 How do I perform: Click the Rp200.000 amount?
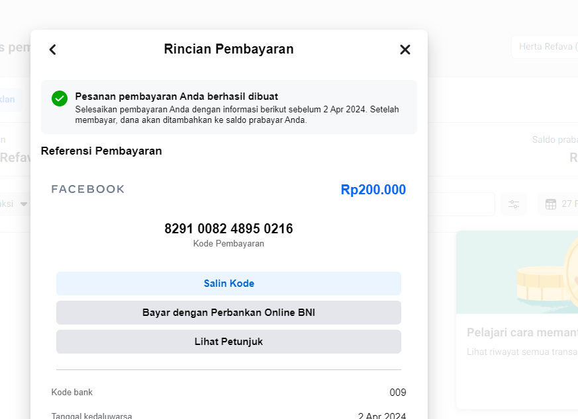pos(373,190)
